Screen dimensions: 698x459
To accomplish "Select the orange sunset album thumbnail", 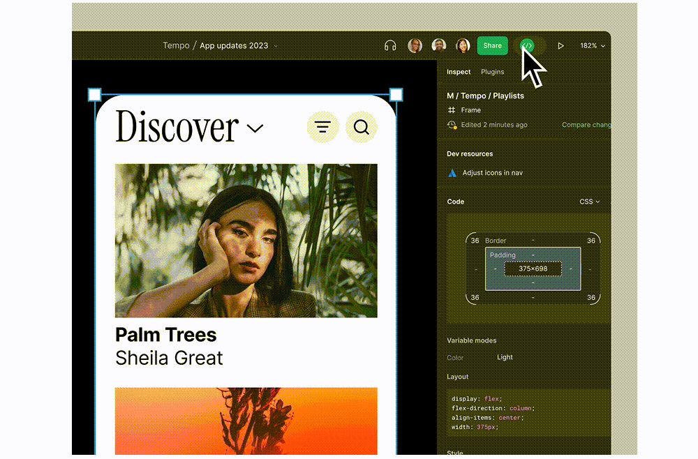I will [246, 421].
